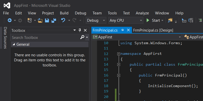Image resolution: width=203 pixels, height=101 pixels.
Task: Open the Data Sources side panel
Action: 5,38
